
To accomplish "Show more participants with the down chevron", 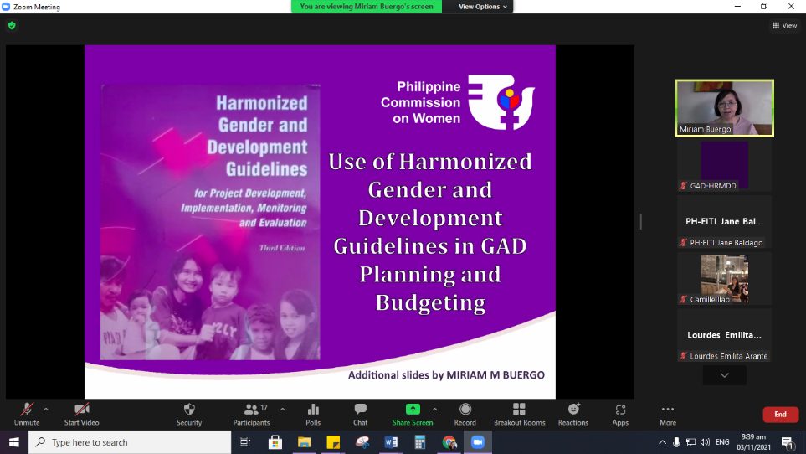I will (724, 375).
